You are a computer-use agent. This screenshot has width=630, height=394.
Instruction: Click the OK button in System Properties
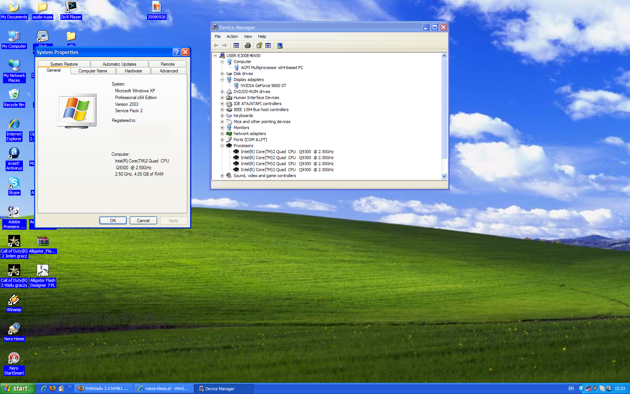(x=113, y=221)
